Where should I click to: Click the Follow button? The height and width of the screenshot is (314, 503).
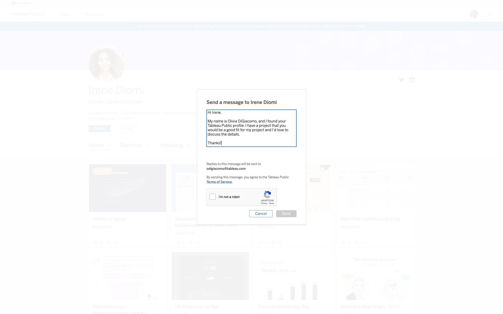point(99,129)
